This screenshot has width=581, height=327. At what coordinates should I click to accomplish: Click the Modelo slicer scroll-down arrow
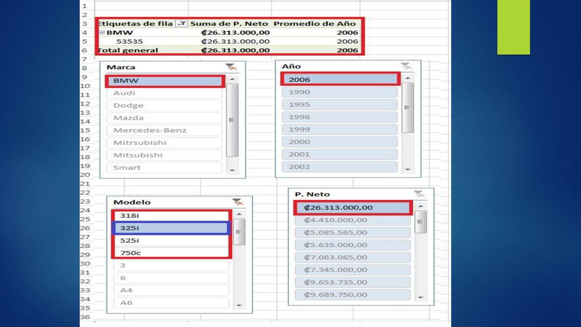(239, 305)
